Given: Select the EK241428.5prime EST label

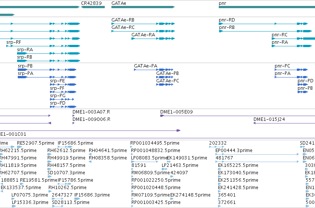Looking at the screenshot, I should click(x=238, y=188).
